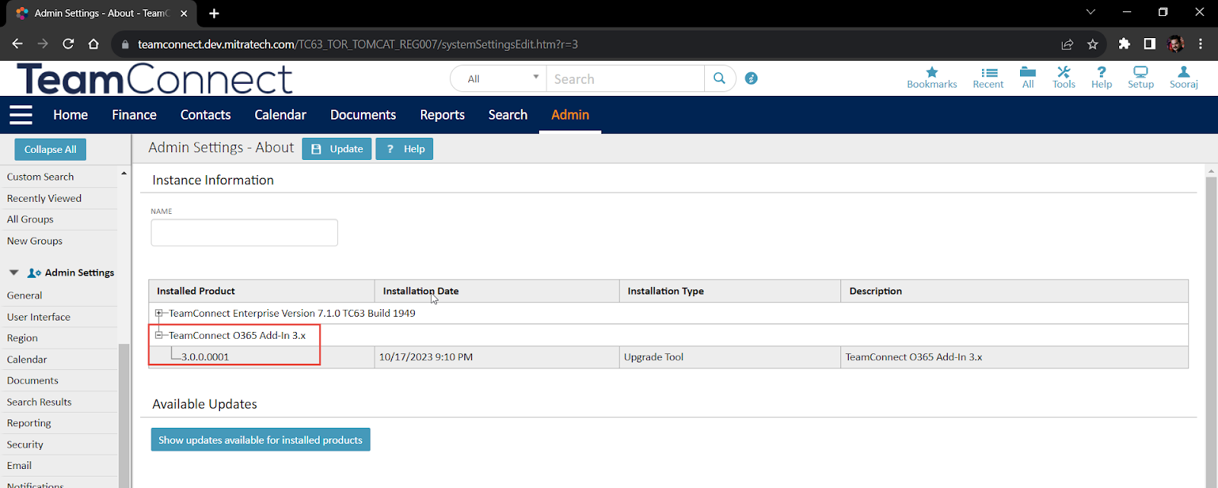Open the hamburger navigation menu
The width and height of the screenshot is (1218, 488).
click(x=21, y=115)
